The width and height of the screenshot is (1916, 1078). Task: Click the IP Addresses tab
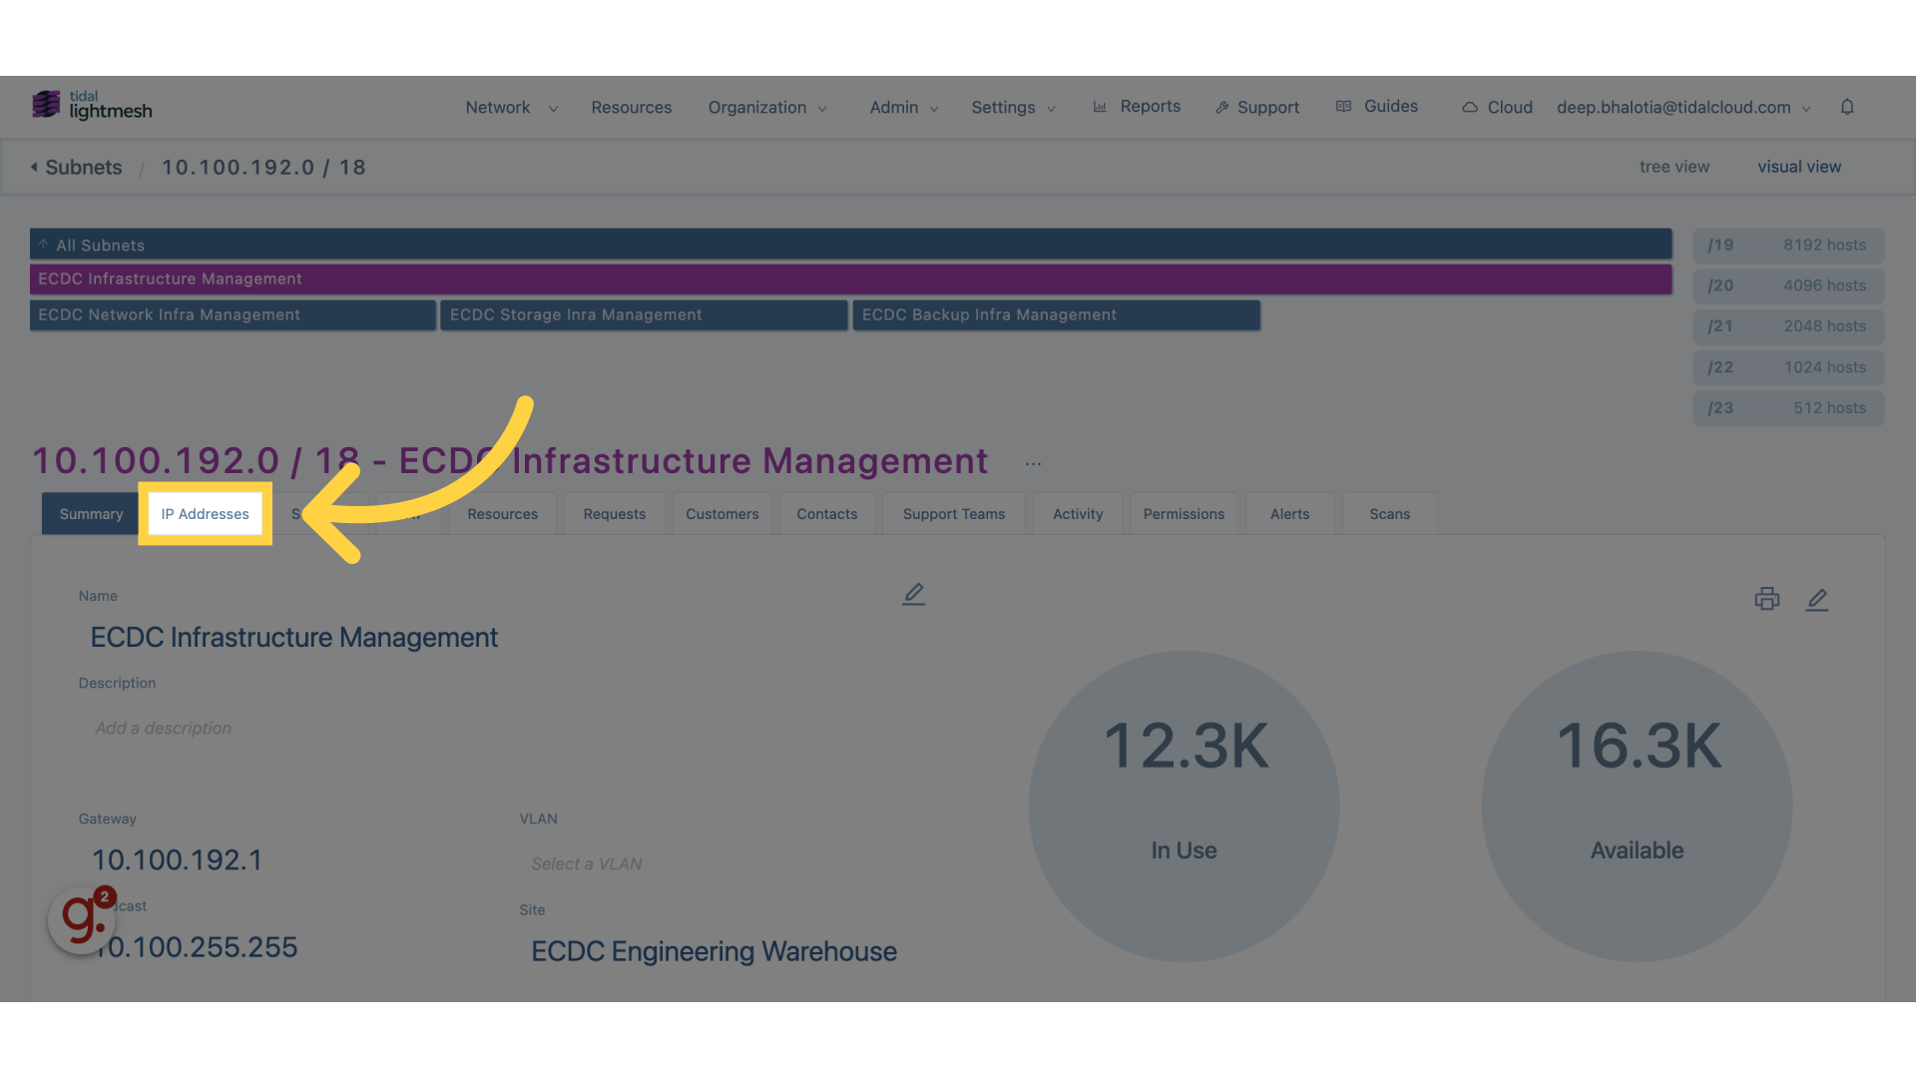coord(204,513)
